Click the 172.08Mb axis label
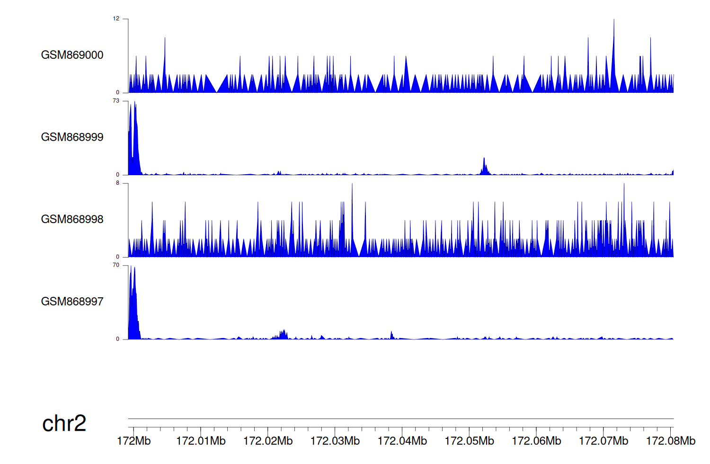710x464 pixels. click(670, 441)
